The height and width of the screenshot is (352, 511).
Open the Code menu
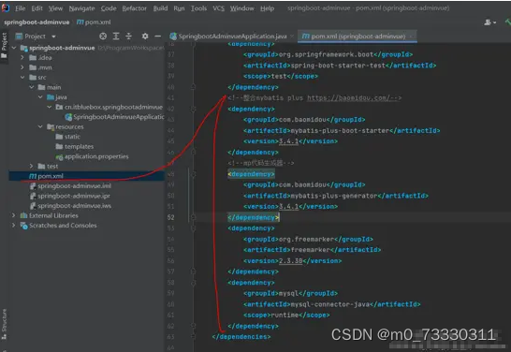click(x=109, y=8)
